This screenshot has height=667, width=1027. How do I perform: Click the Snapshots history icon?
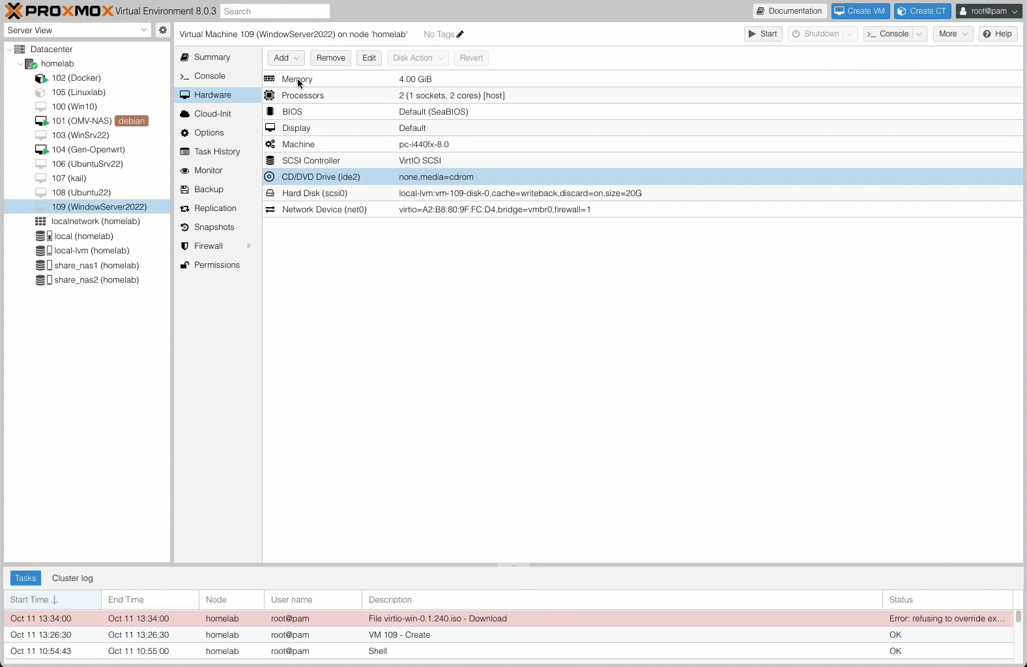pyautogui.click(x=184, y=227)
